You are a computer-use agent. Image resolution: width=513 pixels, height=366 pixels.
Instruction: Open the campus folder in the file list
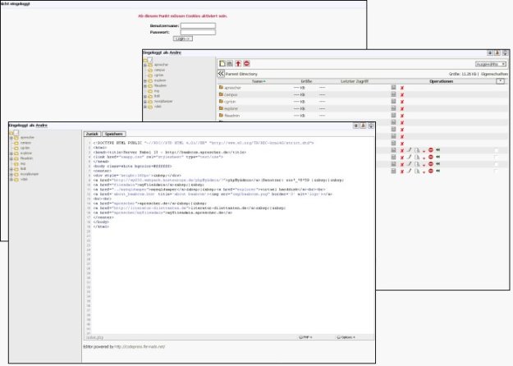231,95
